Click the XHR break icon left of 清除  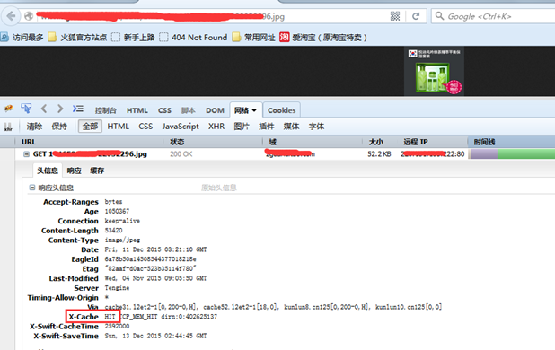[x=8, y=127]
